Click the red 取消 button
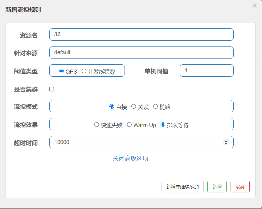Image resolution: width=262 pixels, height=209 pixels. click(240, 187)
